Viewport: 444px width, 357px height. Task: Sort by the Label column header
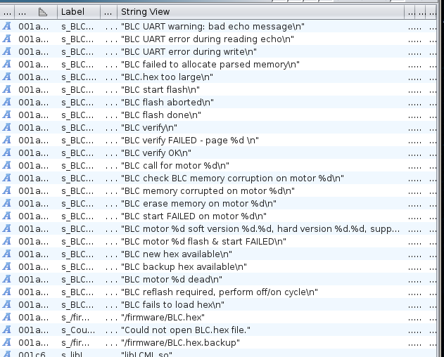pyautogui.click(x=78, y=12)
